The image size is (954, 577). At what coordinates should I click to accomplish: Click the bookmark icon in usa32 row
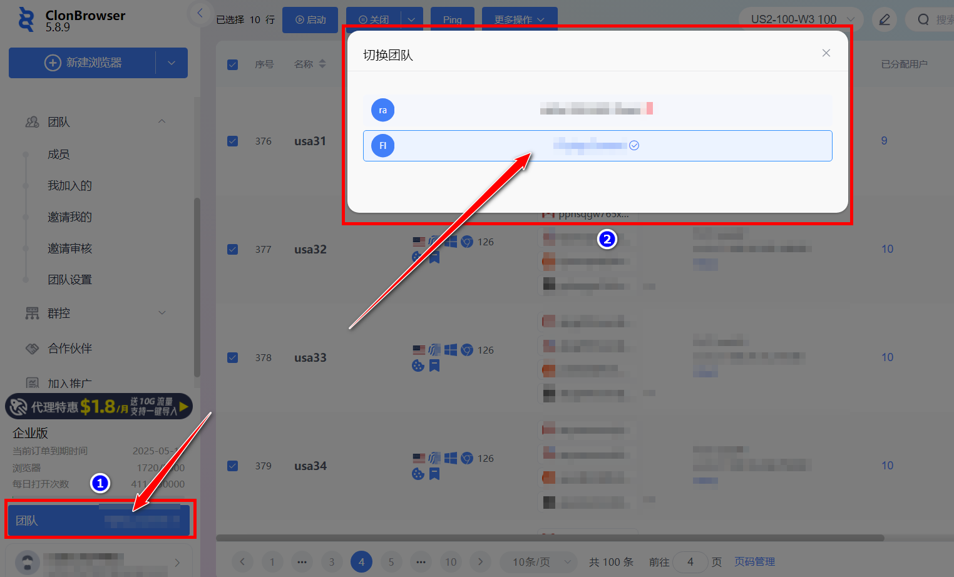point(434,257)
